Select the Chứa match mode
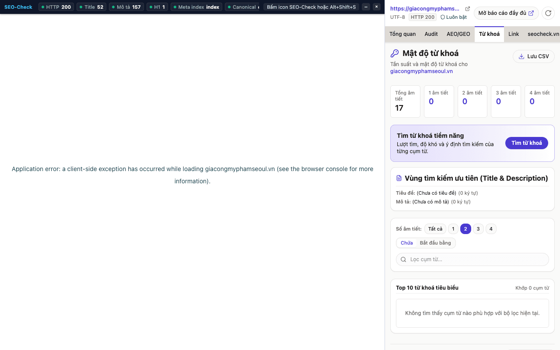 click(x=406, y=243)
